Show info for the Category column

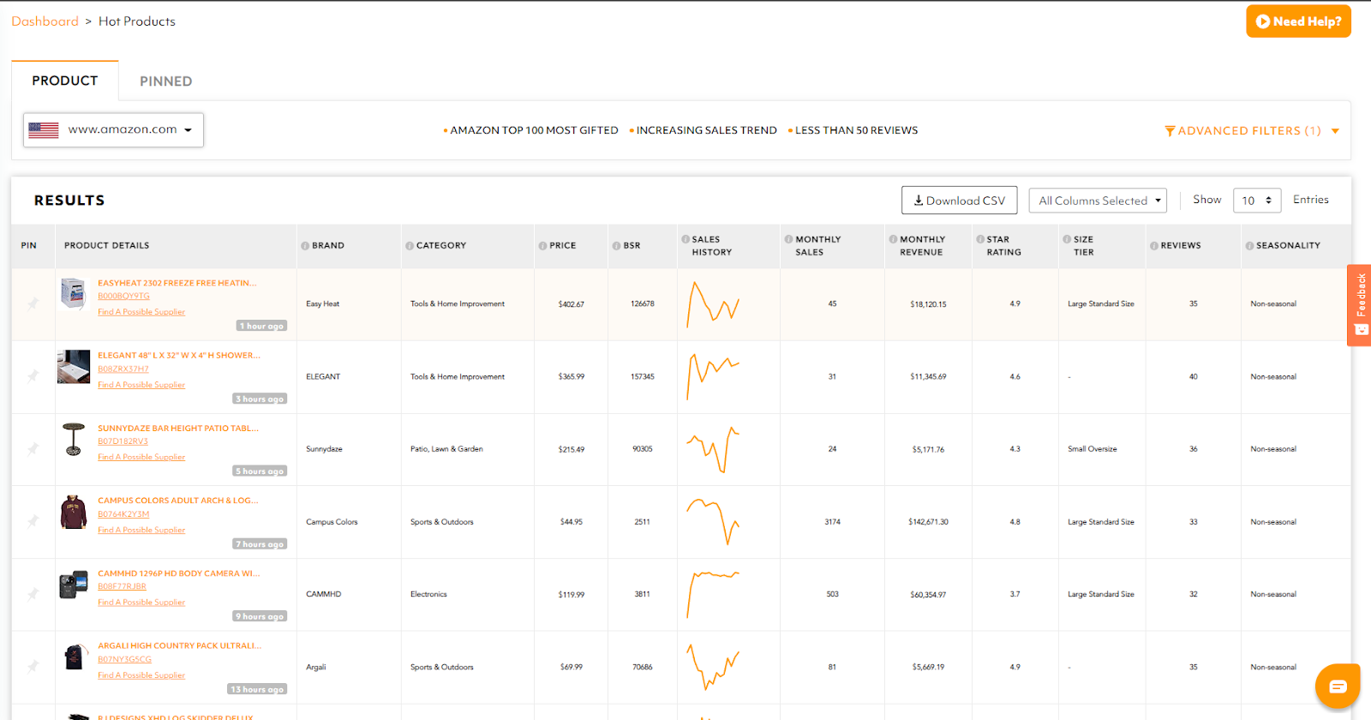tap(410, 246)
